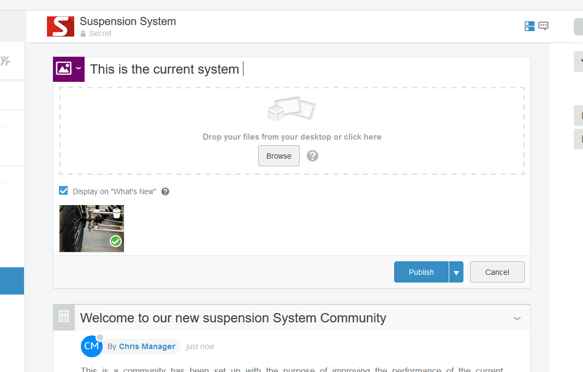
Task: Open the chat bubble icon in header
Action: pos(543,26)
